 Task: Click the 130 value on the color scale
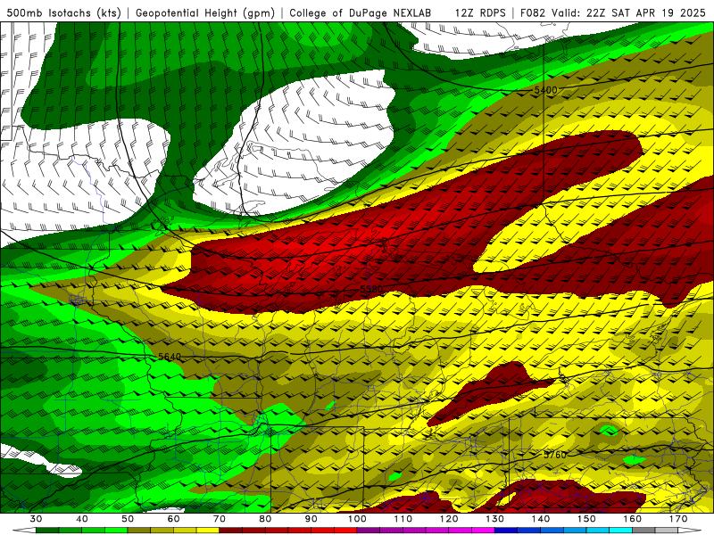click(x=495, y=519)
